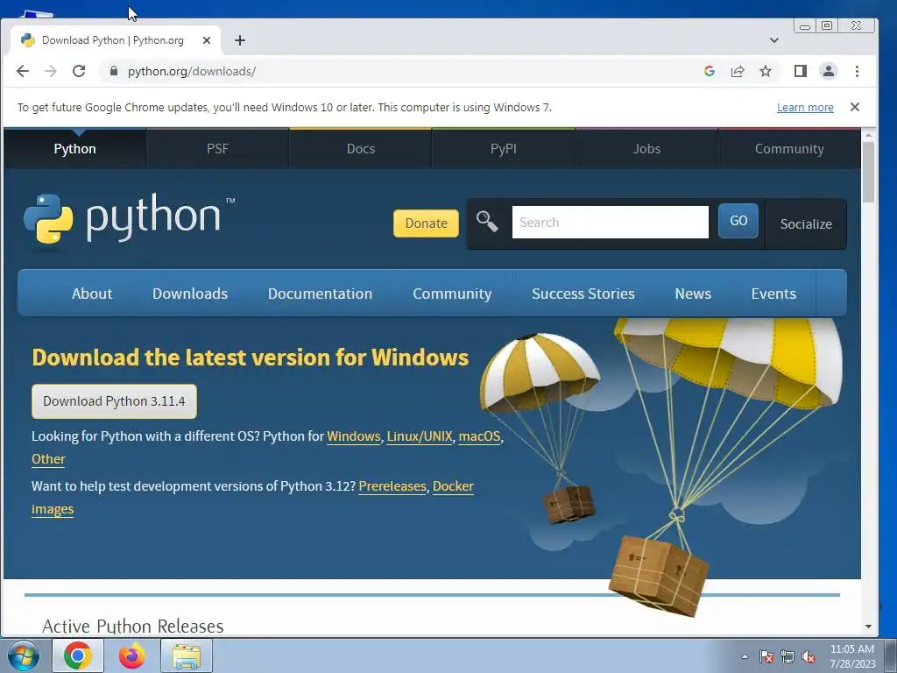This screenshot has width=897, height=673.
Task: Open the Windows Start menu orb
Action: coord(24,655)
